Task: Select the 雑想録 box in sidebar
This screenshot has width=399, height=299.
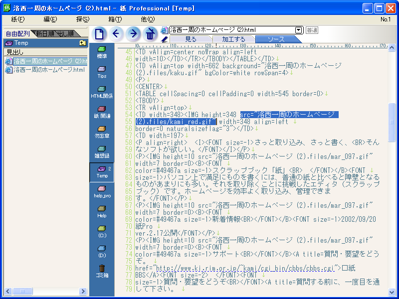Action: pos(102,151)
